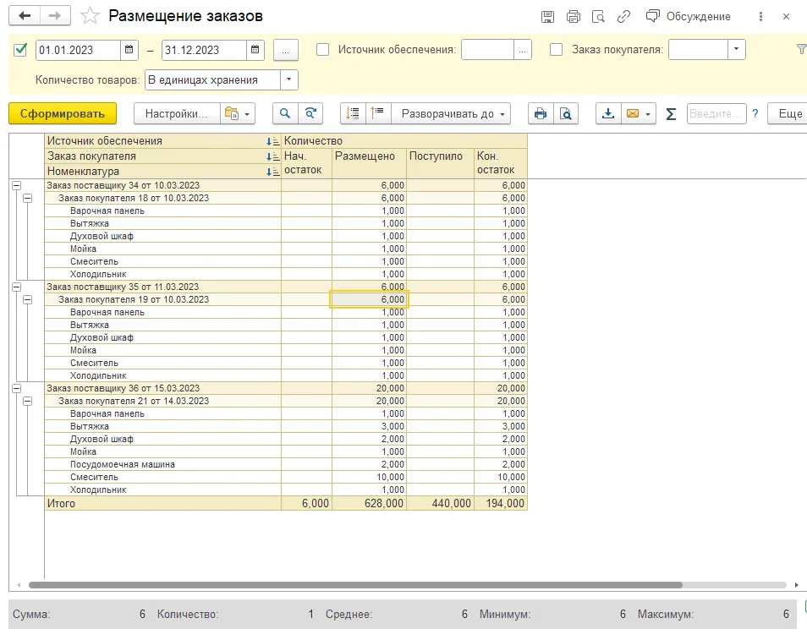Click the Введите search input field
The image size is (807, 640).
pyautogui.click(x=716, y=113)
